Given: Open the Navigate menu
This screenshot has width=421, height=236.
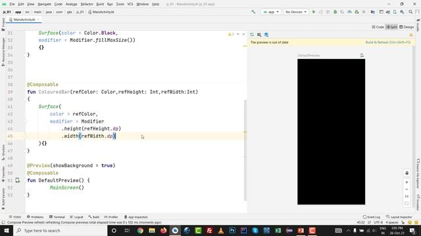Looking at the screenshot, I should tap(44, 4).
